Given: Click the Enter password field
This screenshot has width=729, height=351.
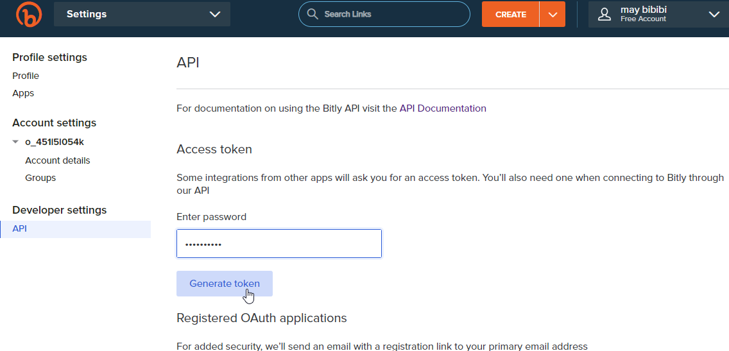Looking at the screenshot, I should coord(279,243).
